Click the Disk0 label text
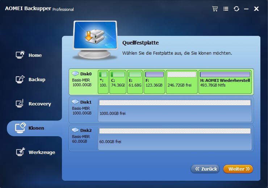The height and width of the screenshot is (188, 268). point(86,74)
